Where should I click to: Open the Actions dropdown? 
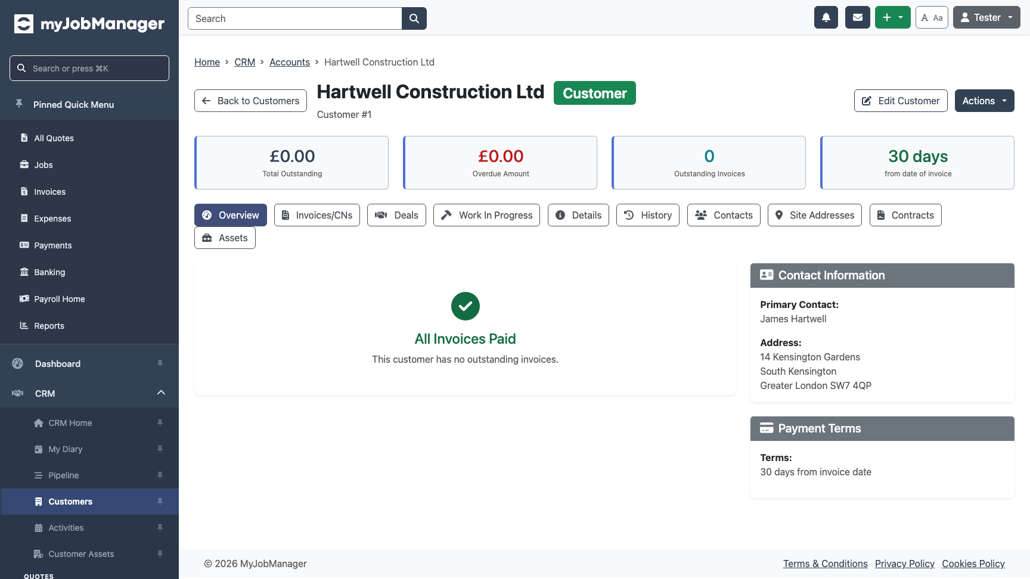(984, 101)
